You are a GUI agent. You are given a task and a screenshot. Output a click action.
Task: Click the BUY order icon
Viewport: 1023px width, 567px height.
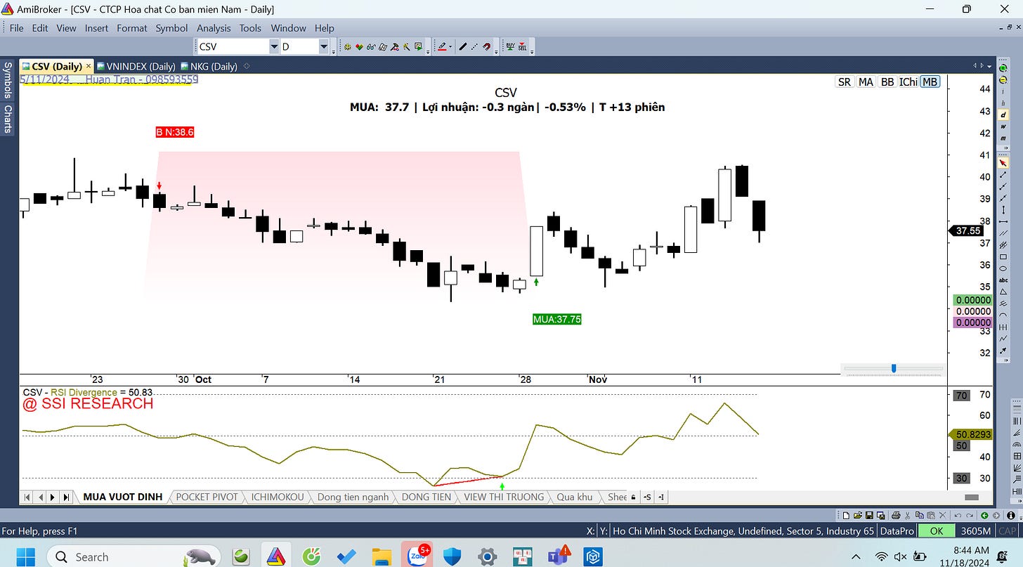(511, 47)
